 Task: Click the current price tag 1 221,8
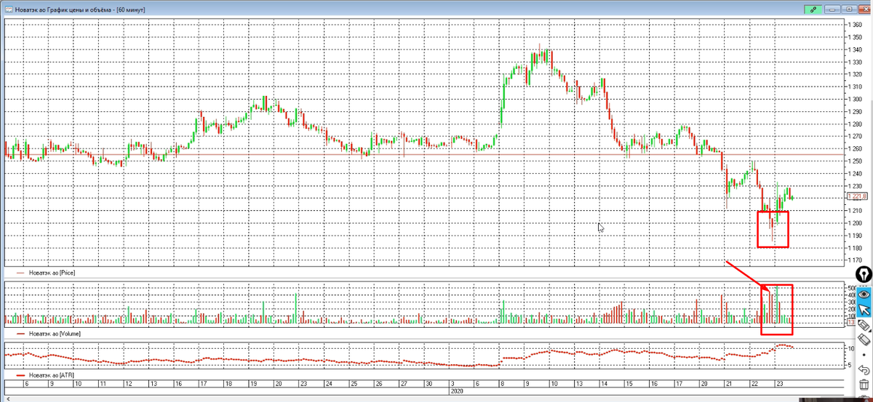[858, 196]
